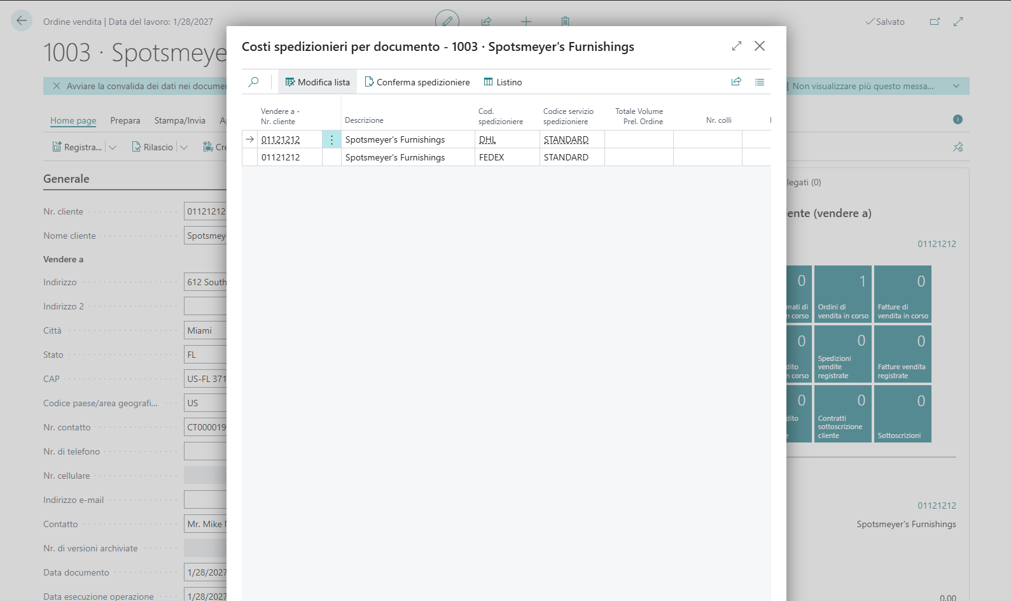
Task: Switch to the Stampa/Invia tab
Action: (x=179, y=120)
